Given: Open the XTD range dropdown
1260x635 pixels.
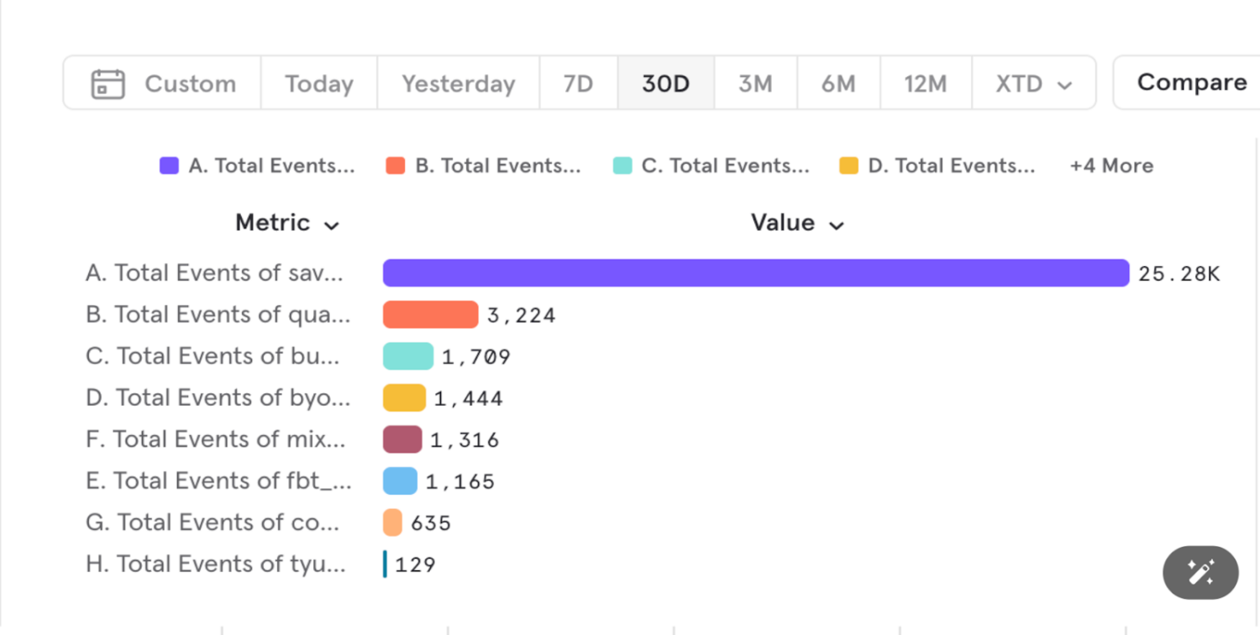Looking at the screenshot, I should (x=1034, y=82).
